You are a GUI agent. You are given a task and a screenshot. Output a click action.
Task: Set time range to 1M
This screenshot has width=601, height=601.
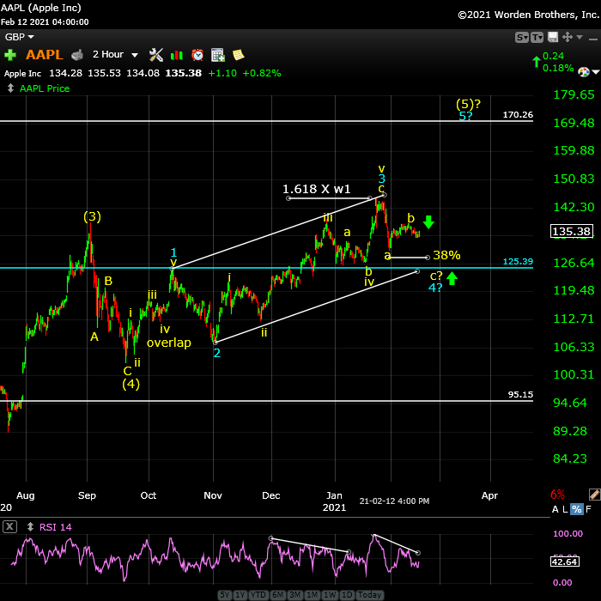(312, 595)
